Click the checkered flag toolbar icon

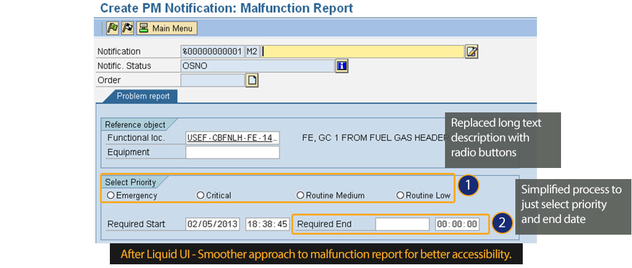pyautogui.click(x=127, y=28)
